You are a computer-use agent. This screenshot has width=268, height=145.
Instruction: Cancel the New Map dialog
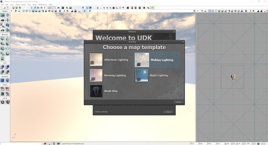point(178,102)
